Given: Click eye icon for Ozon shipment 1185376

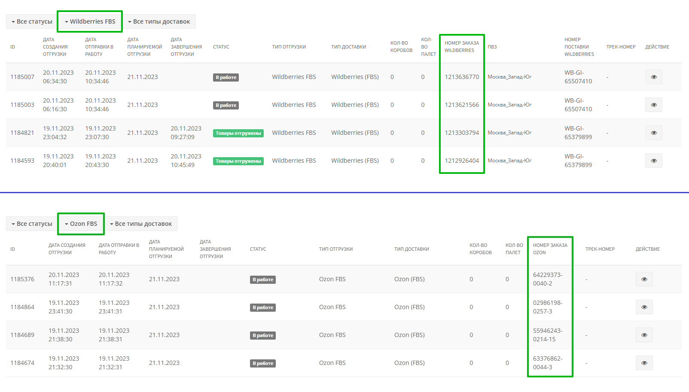Looking at the screenshot, I should click(644, 279).
